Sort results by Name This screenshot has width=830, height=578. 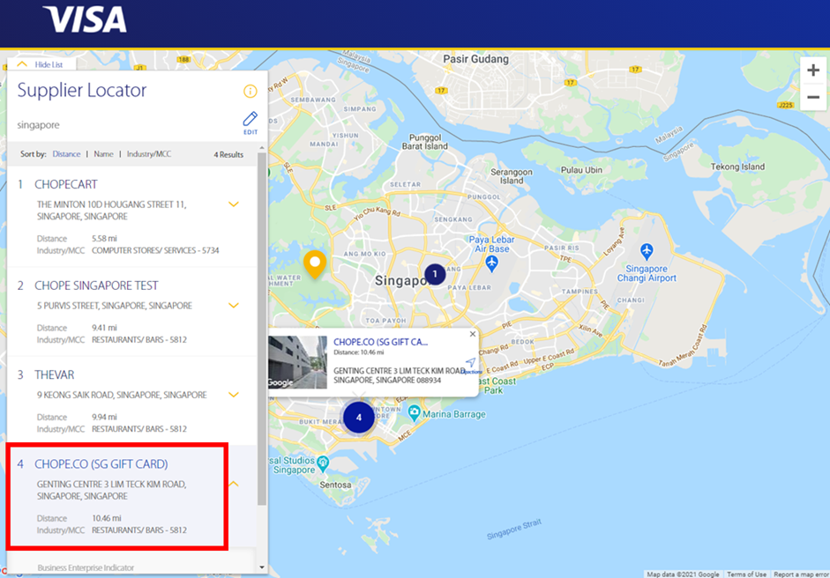103,154
